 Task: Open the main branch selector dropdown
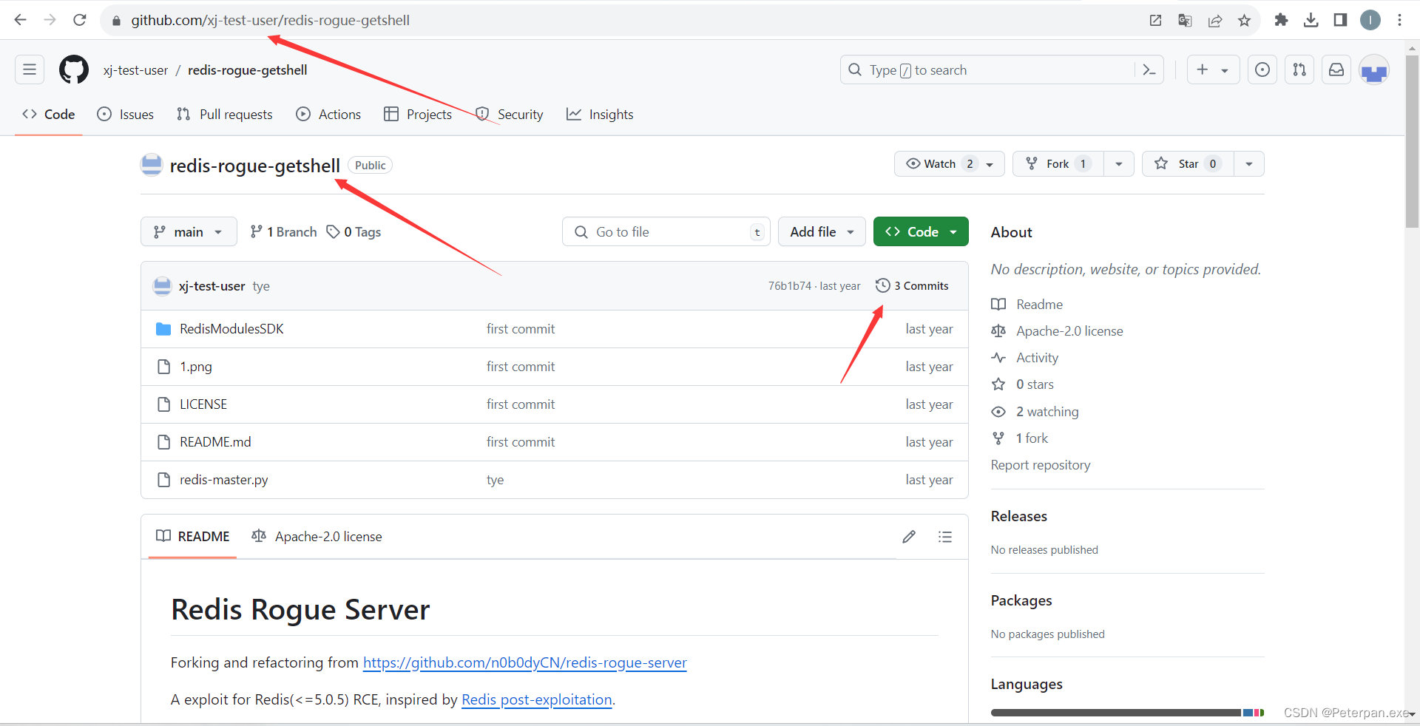pyautogui.click(x=189, y=231)
